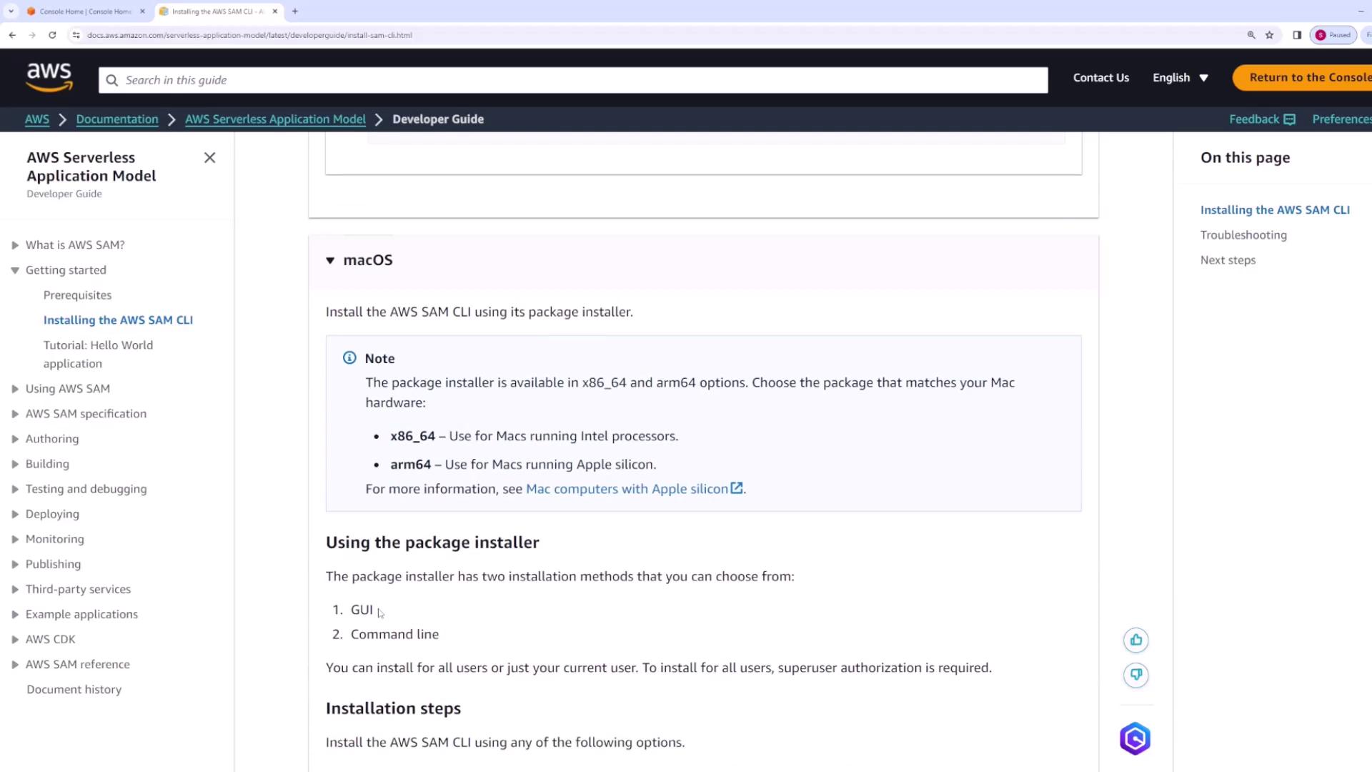Switch to the Console Home tab

pyautogui.click(x=84, y=11)
